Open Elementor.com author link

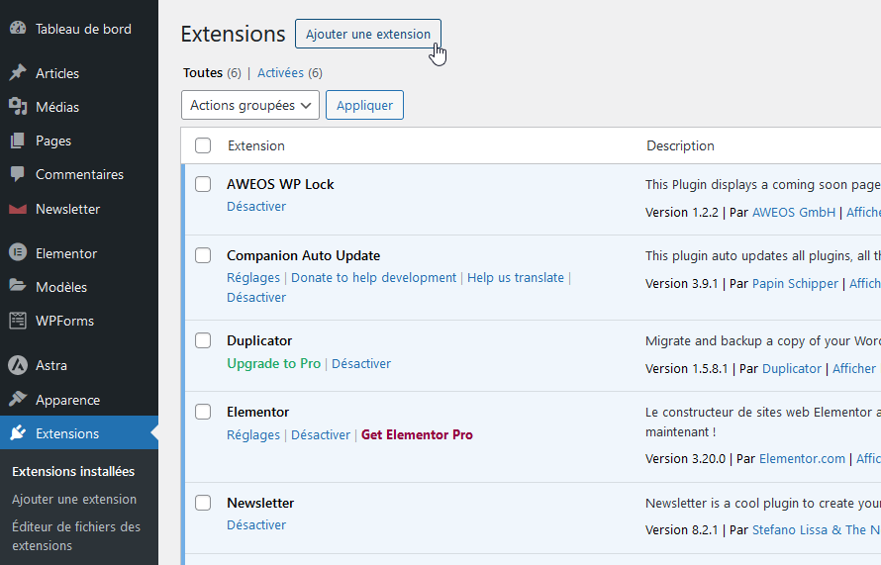802,458
